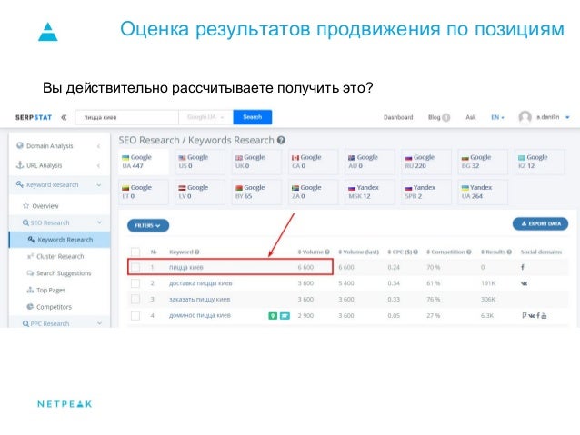Collapse sidebar with double-chevron icon
Screen dimensions: 580x435
coord(64,117)
